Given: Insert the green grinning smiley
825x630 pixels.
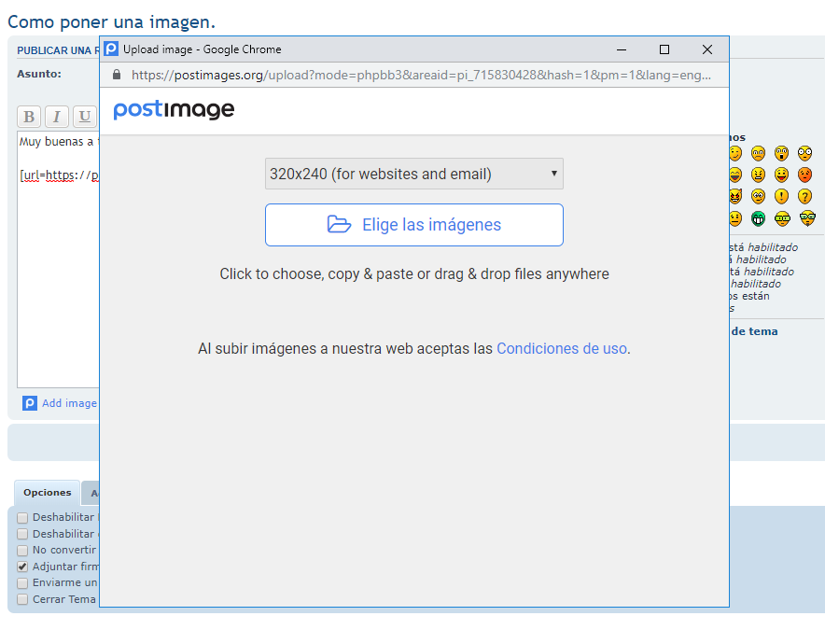Looking at the screenshot, I should click(x=758, y=218).
